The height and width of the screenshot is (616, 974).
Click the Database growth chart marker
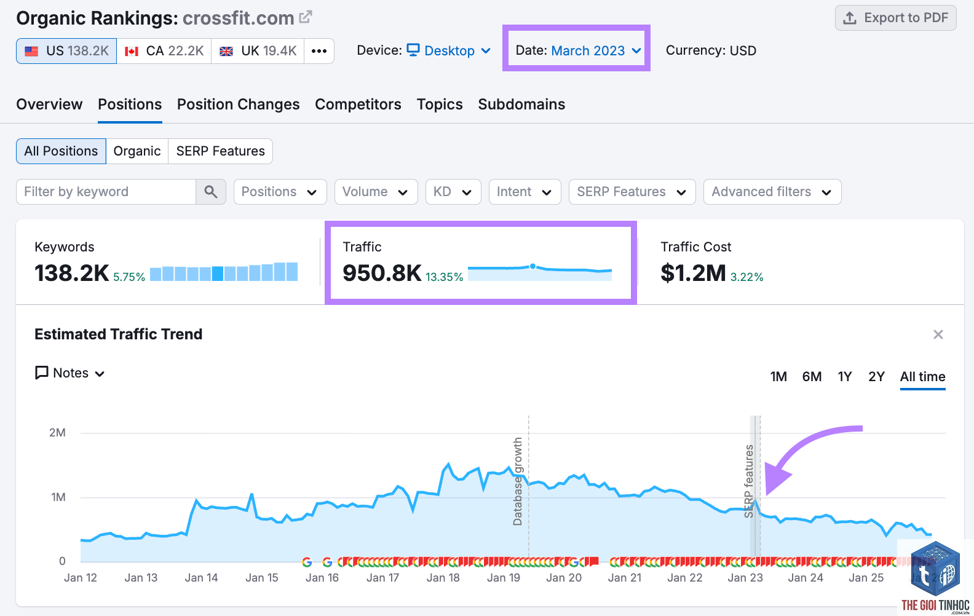[518, 481]
